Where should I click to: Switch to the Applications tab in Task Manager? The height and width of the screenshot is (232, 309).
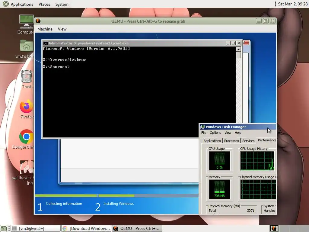pyautogui.click(x=212, y=141)
